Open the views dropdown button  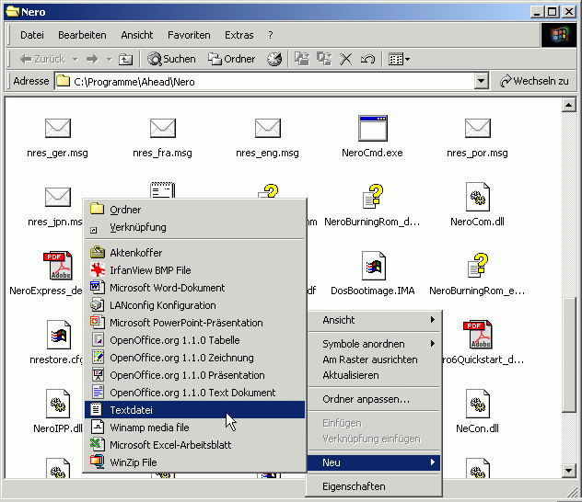[399, 59]
